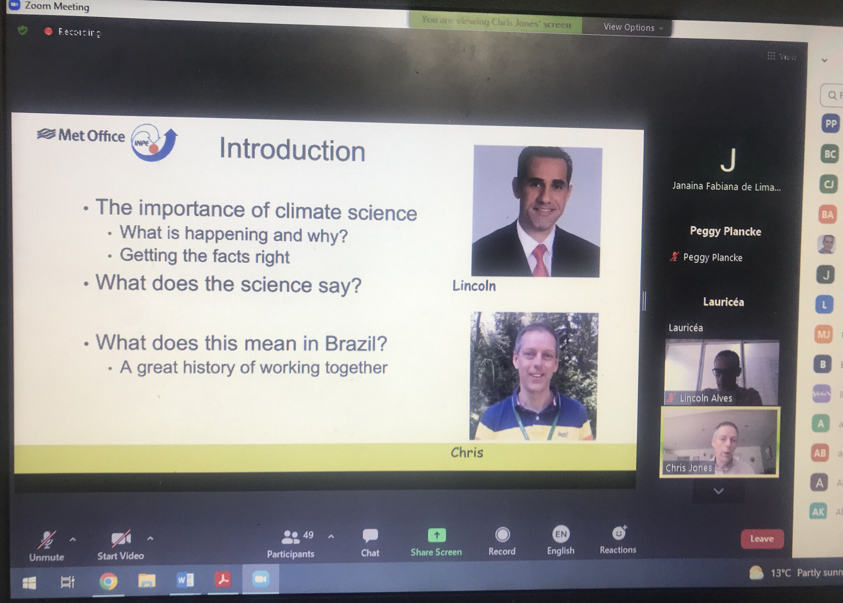The image size is (843, 603).
Task: Open Adobe Acrobat from the taskbar
Action: 223,580
